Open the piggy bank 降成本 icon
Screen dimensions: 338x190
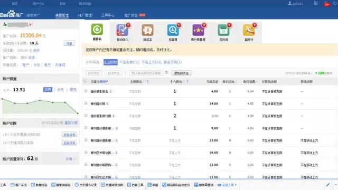(147, 30)
